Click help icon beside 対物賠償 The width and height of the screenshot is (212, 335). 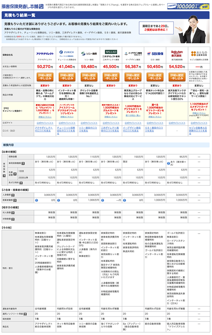tap(13, 219)
